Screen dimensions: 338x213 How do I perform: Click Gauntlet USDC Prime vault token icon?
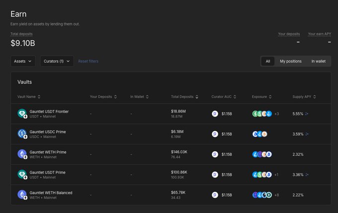22,134
